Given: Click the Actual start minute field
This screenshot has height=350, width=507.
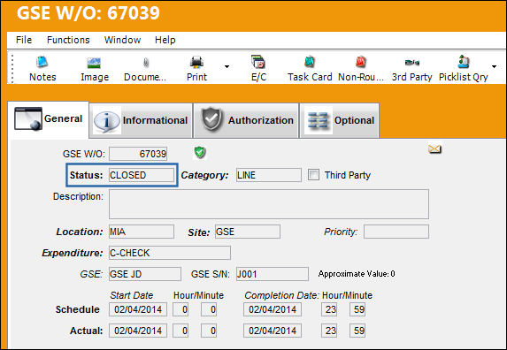Looking at the screenshot, I should [209, 331].
